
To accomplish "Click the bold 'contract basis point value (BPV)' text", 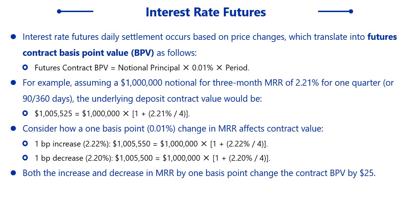I will 88,53.
